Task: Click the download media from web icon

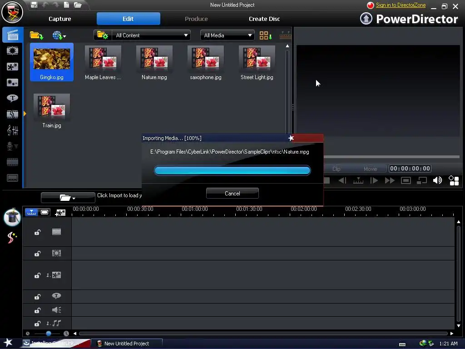Action: click(x=59, y=35)
